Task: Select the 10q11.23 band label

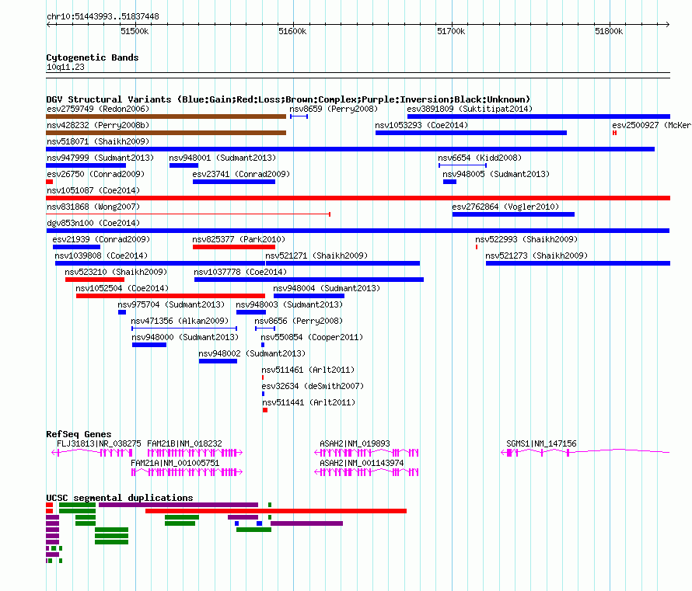Action: (x=65, y=67)
